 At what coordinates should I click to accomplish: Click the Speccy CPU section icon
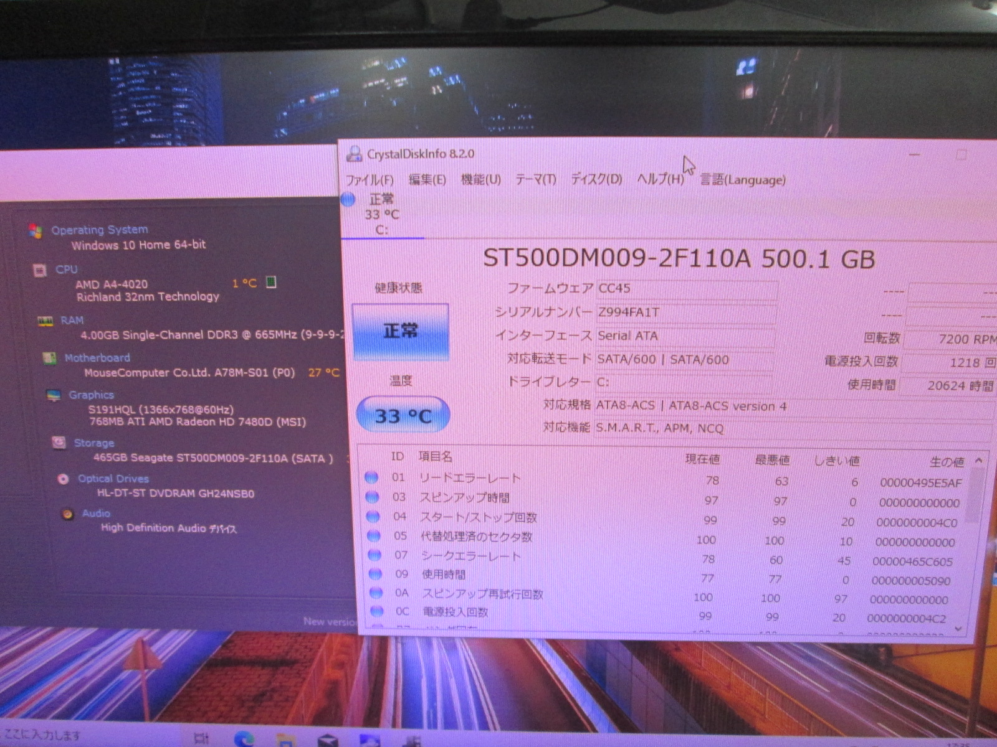pyautogui.click(x=40, y=270)
